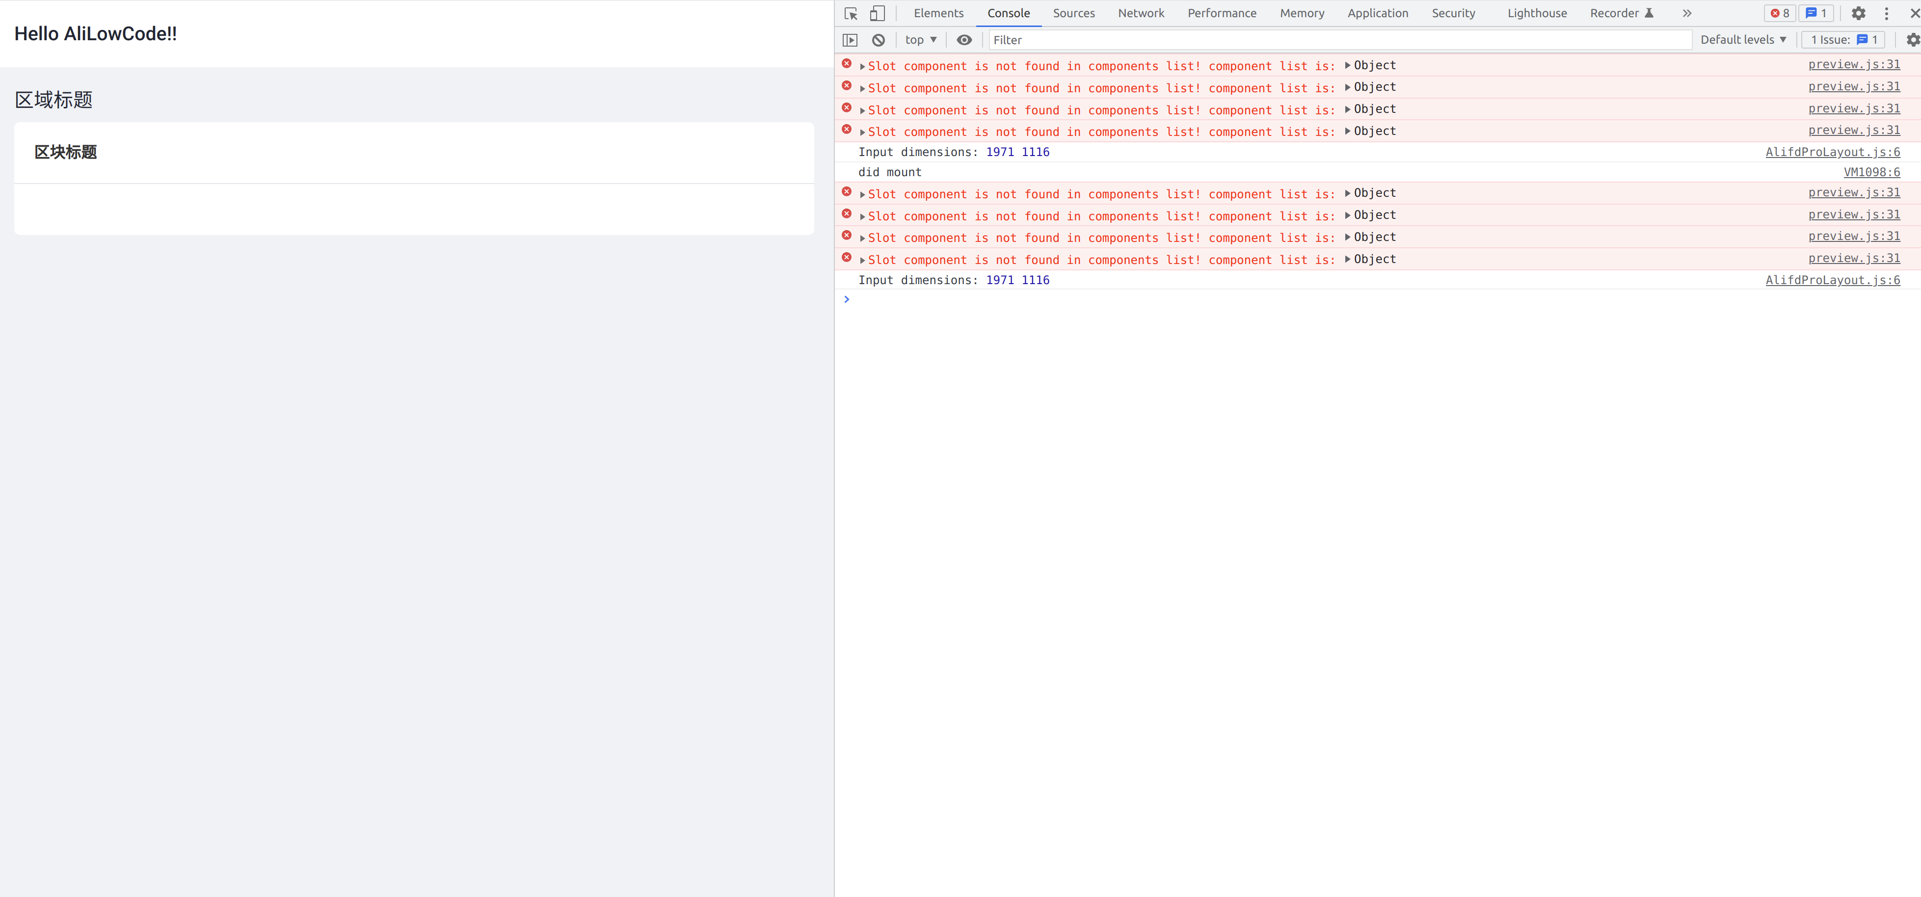This screenshot has height=897, width=1921.
Task: Switch to the Sources tab
Action: 1074,13
